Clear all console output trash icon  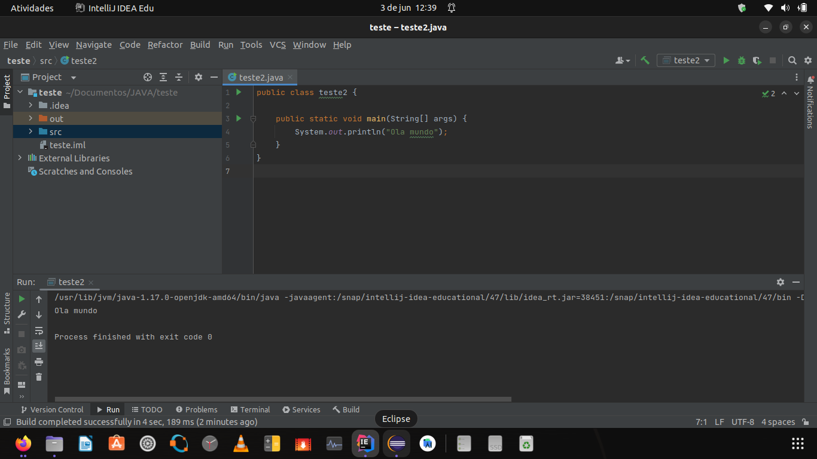[39, 377]
